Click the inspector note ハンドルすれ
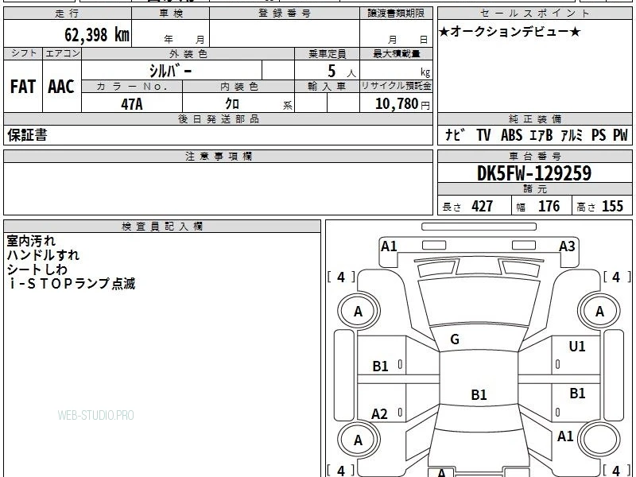636x477 pixels. click(43, 254)
